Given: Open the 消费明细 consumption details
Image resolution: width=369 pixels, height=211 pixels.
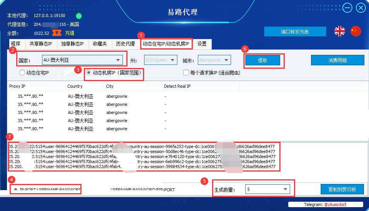Looking at the screenshot, I should pyautogui.click(x=337, y=60).
